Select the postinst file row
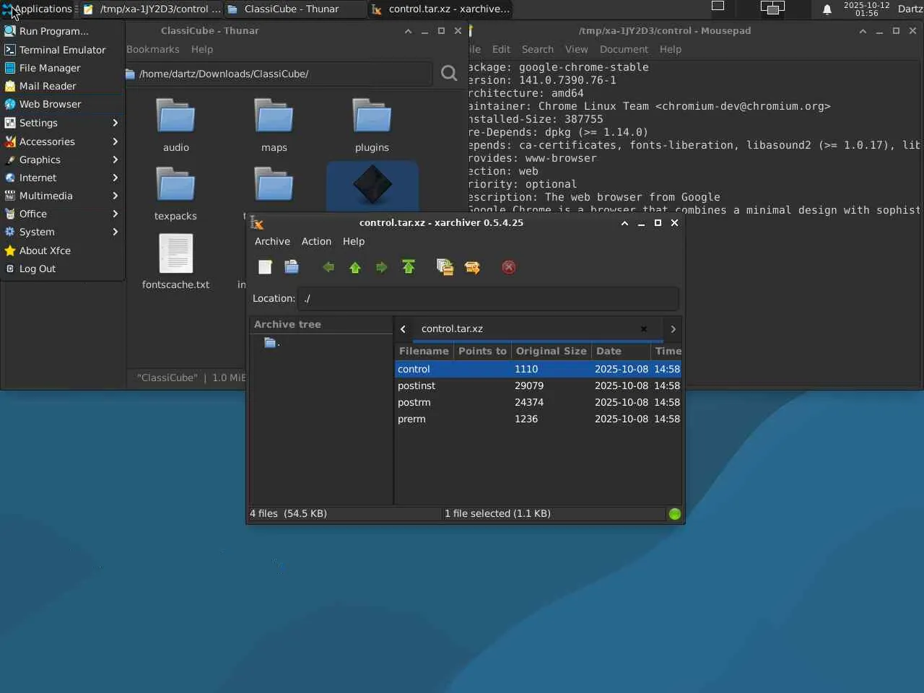 (539, 385)
